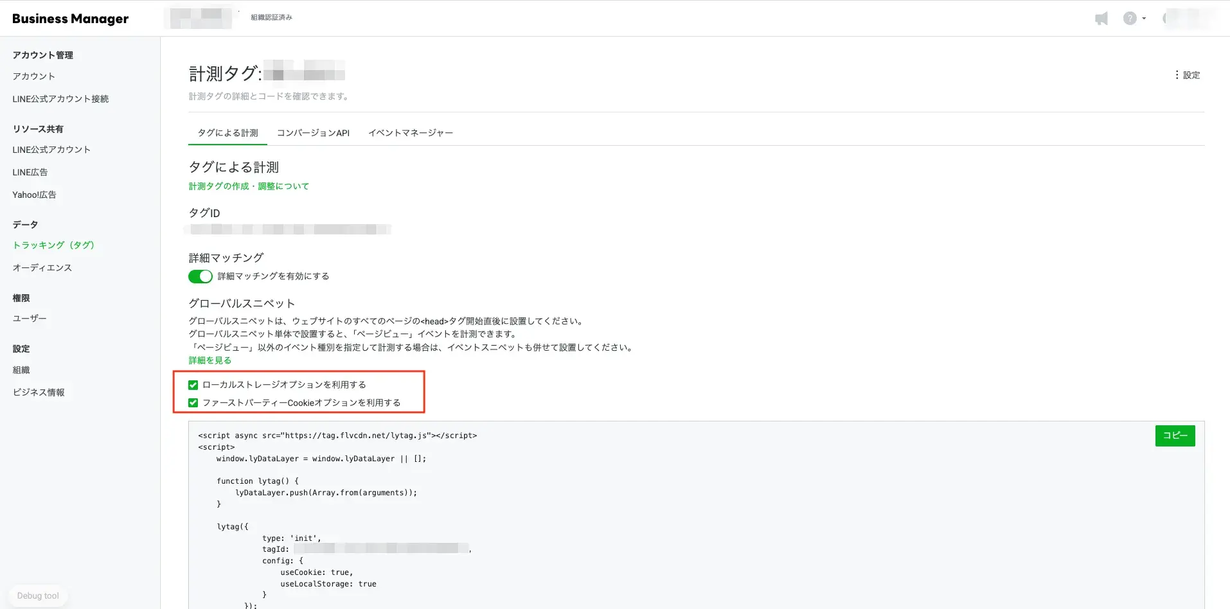Switch to コンバージョンAPI tab
1230x609 pixels.
(313, 133)
